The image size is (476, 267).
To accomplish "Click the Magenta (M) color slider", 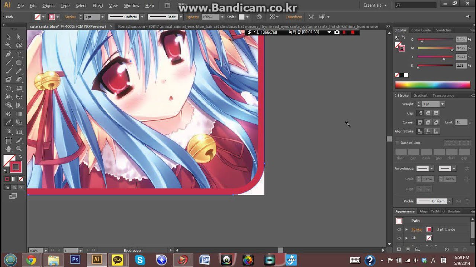I will click(x=435, y=48).
